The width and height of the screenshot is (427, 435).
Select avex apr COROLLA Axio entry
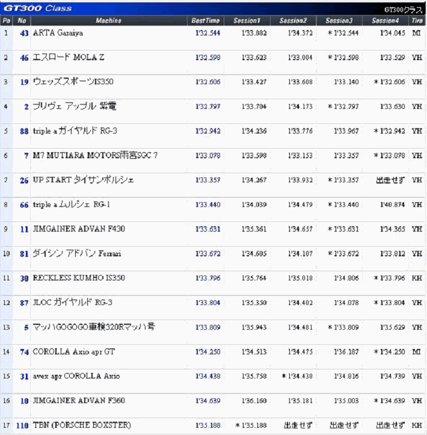[76, 376]
